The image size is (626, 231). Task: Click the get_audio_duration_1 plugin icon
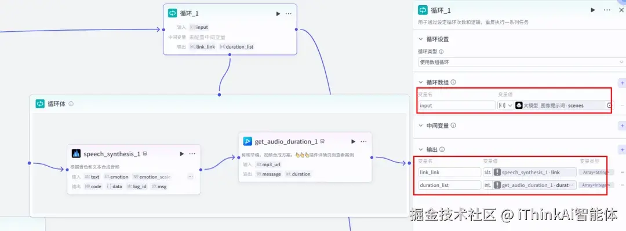tap(248, 141)
